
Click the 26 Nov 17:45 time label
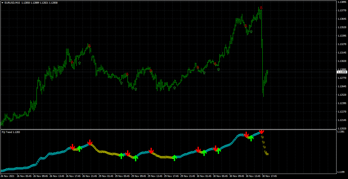73,176
